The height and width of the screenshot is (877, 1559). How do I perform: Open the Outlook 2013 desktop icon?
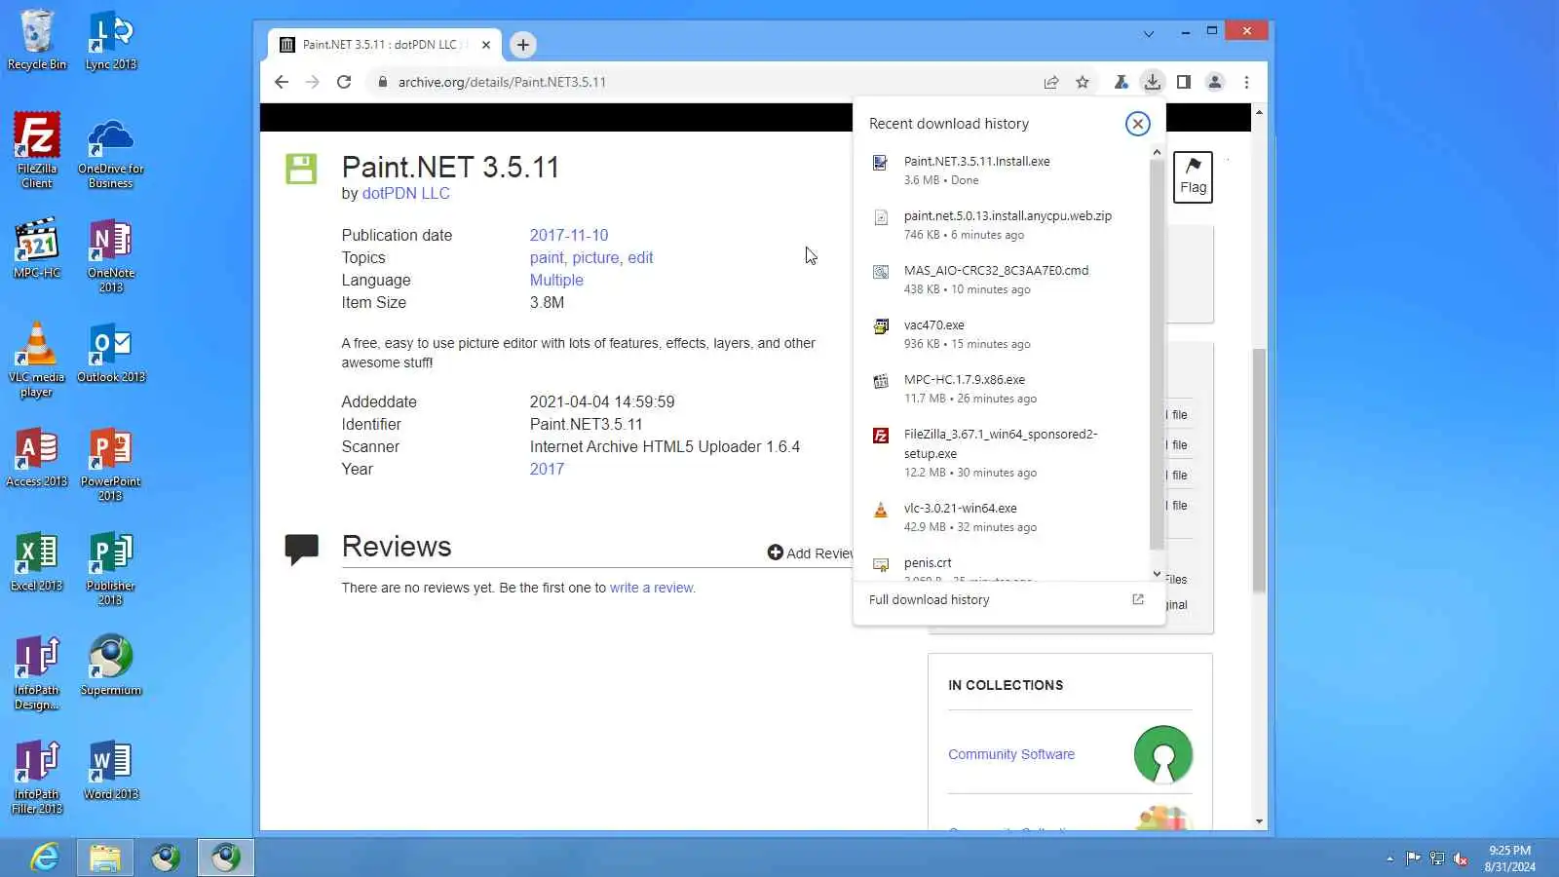(x=111, y=354)
